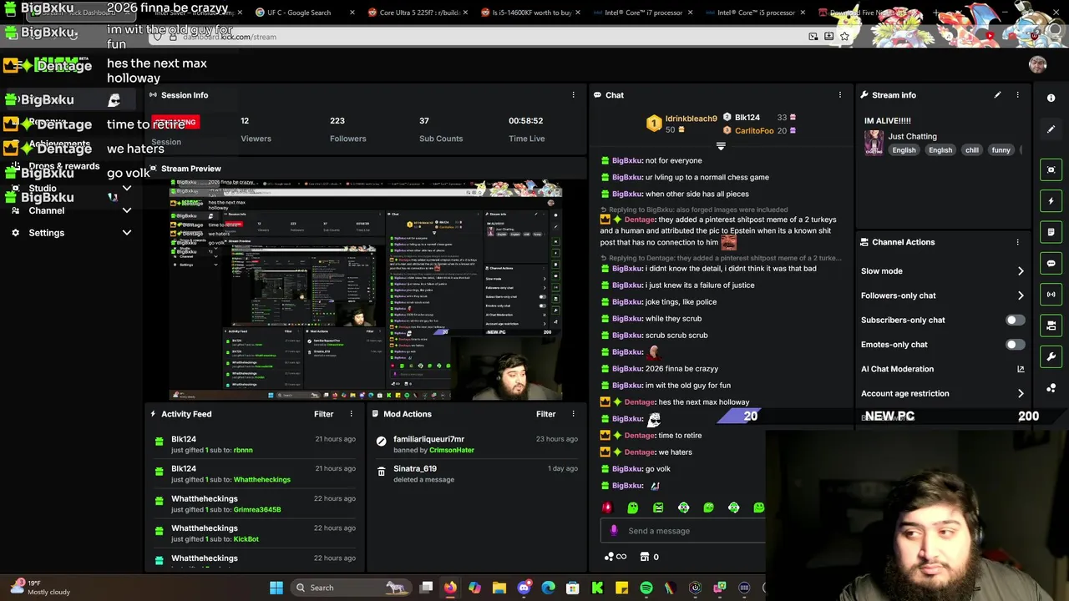Viewport: 1069px width, 601px height.
Task: Toggle the chat bubble panel icon
Action: pyautogui.click(x=1051, y=263)
